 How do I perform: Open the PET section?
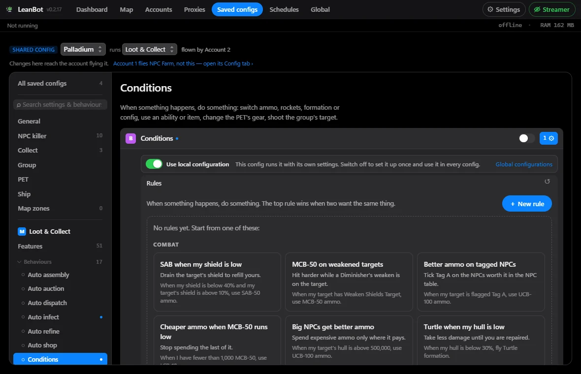pyautogui.click(x=60, y=180)
